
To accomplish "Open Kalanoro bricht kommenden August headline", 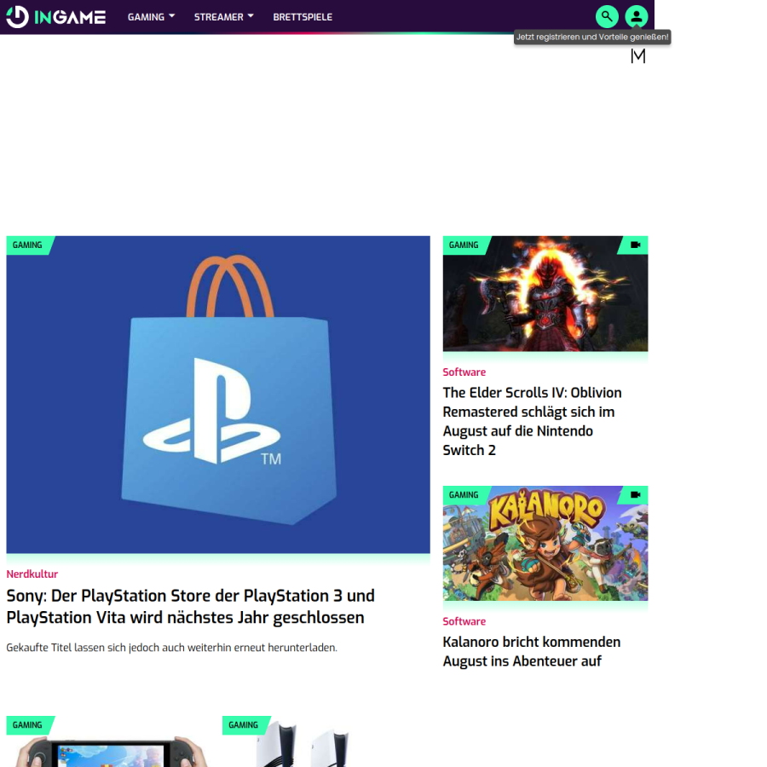I will 531,651.
